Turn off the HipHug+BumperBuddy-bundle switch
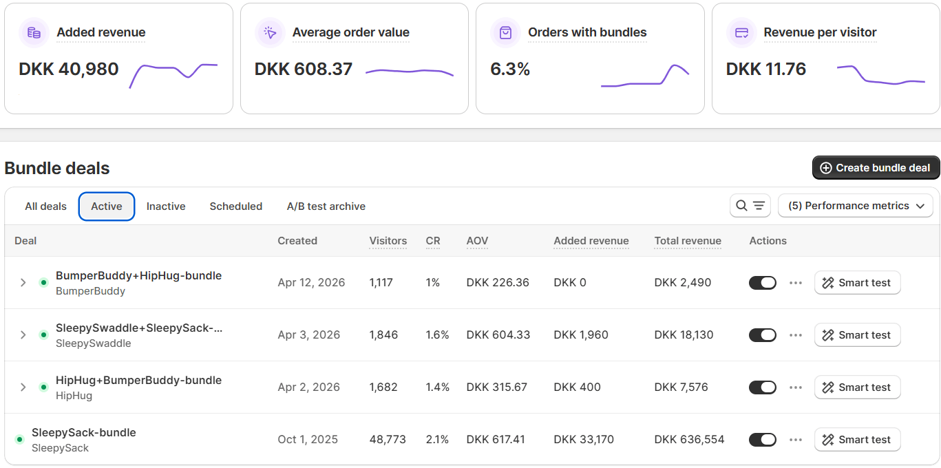This screenshot has width=941, height=468. point(763,387)
